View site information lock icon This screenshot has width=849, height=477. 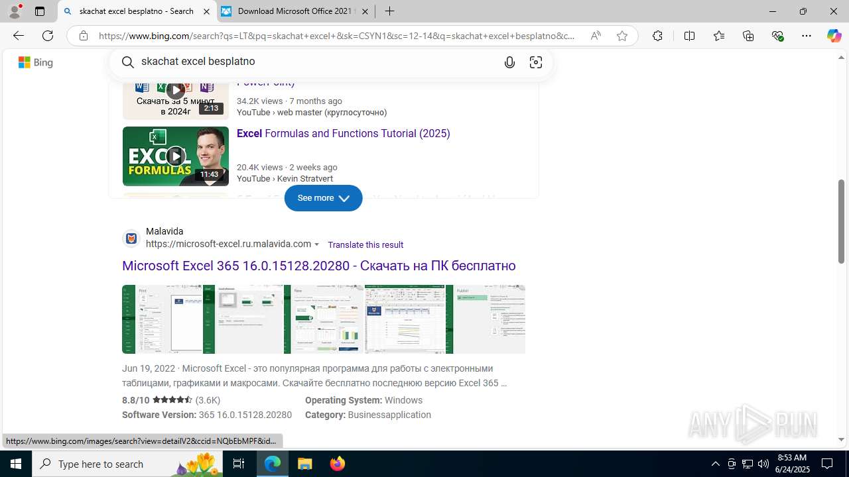click(x=84, y=36)
